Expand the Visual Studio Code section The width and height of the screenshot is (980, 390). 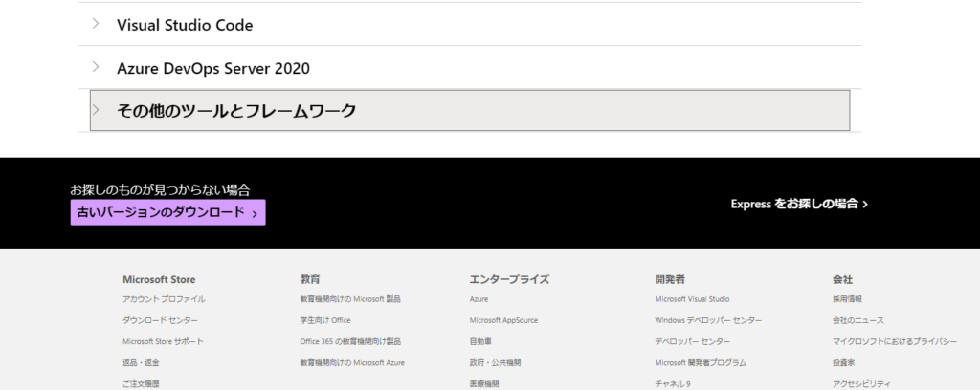(470, 25)
